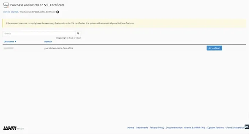Open Documentation footer link
Image resolution: width=249 pixels, height=134 pixels.
tap(174, 128)
